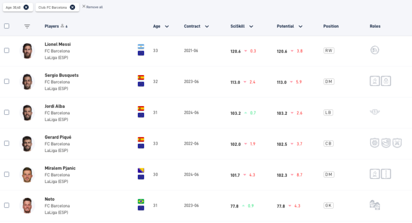The width and height of the screenshot is (412, 223).
Task: Click the players count icon in header
Action: click(62, 26)
